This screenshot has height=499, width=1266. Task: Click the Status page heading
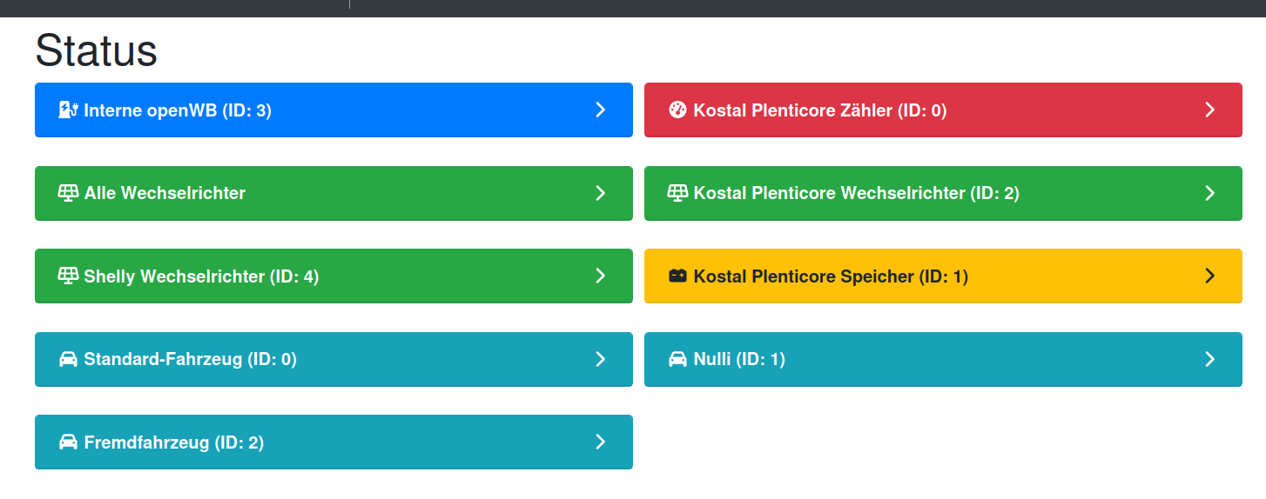coord(97,50)
